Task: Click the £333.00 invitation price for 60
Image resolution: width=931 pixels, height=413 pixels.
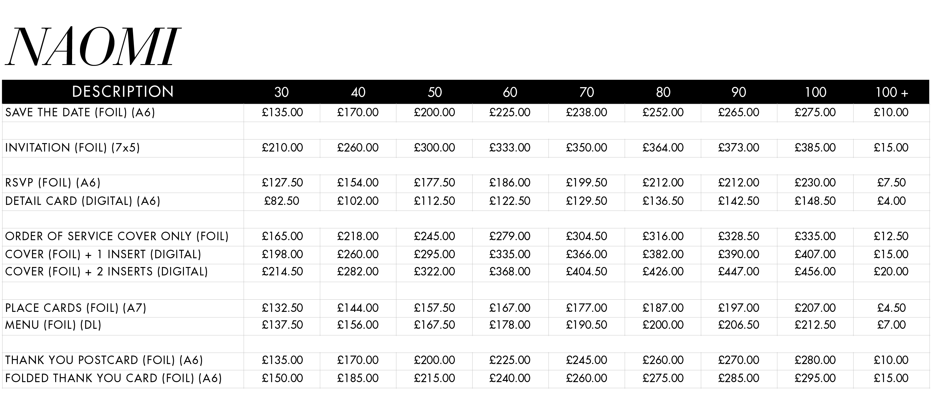Action: click(x=510, y=148)
